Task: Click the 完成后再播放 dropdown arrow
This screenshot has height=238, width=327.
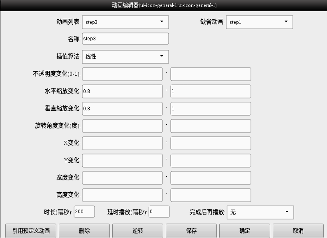Action: click(x=287, y=212)
